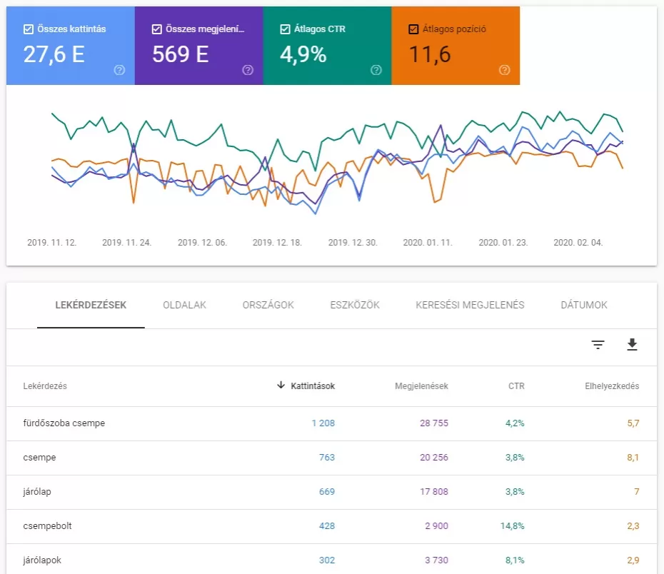
Task: Select the 11,6 average position value
Action: (429, 54)
